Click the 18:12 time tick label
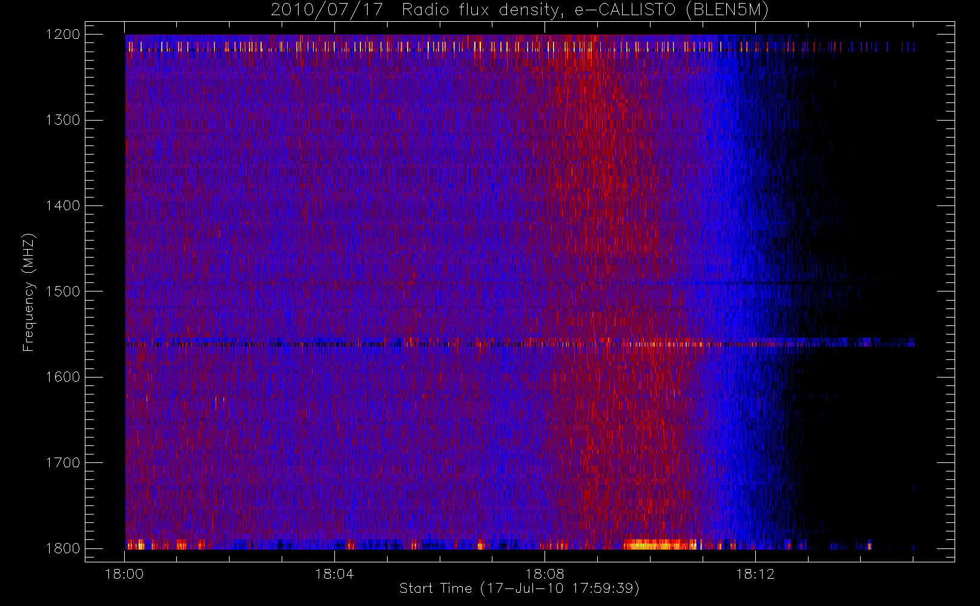 pos(755,574)
